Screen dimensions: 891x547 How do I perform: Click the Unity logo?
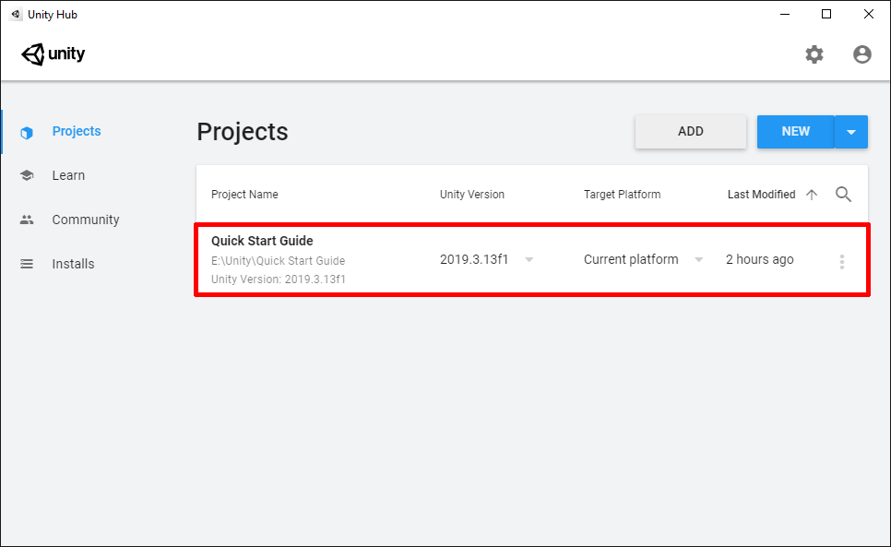click(53, 54)
